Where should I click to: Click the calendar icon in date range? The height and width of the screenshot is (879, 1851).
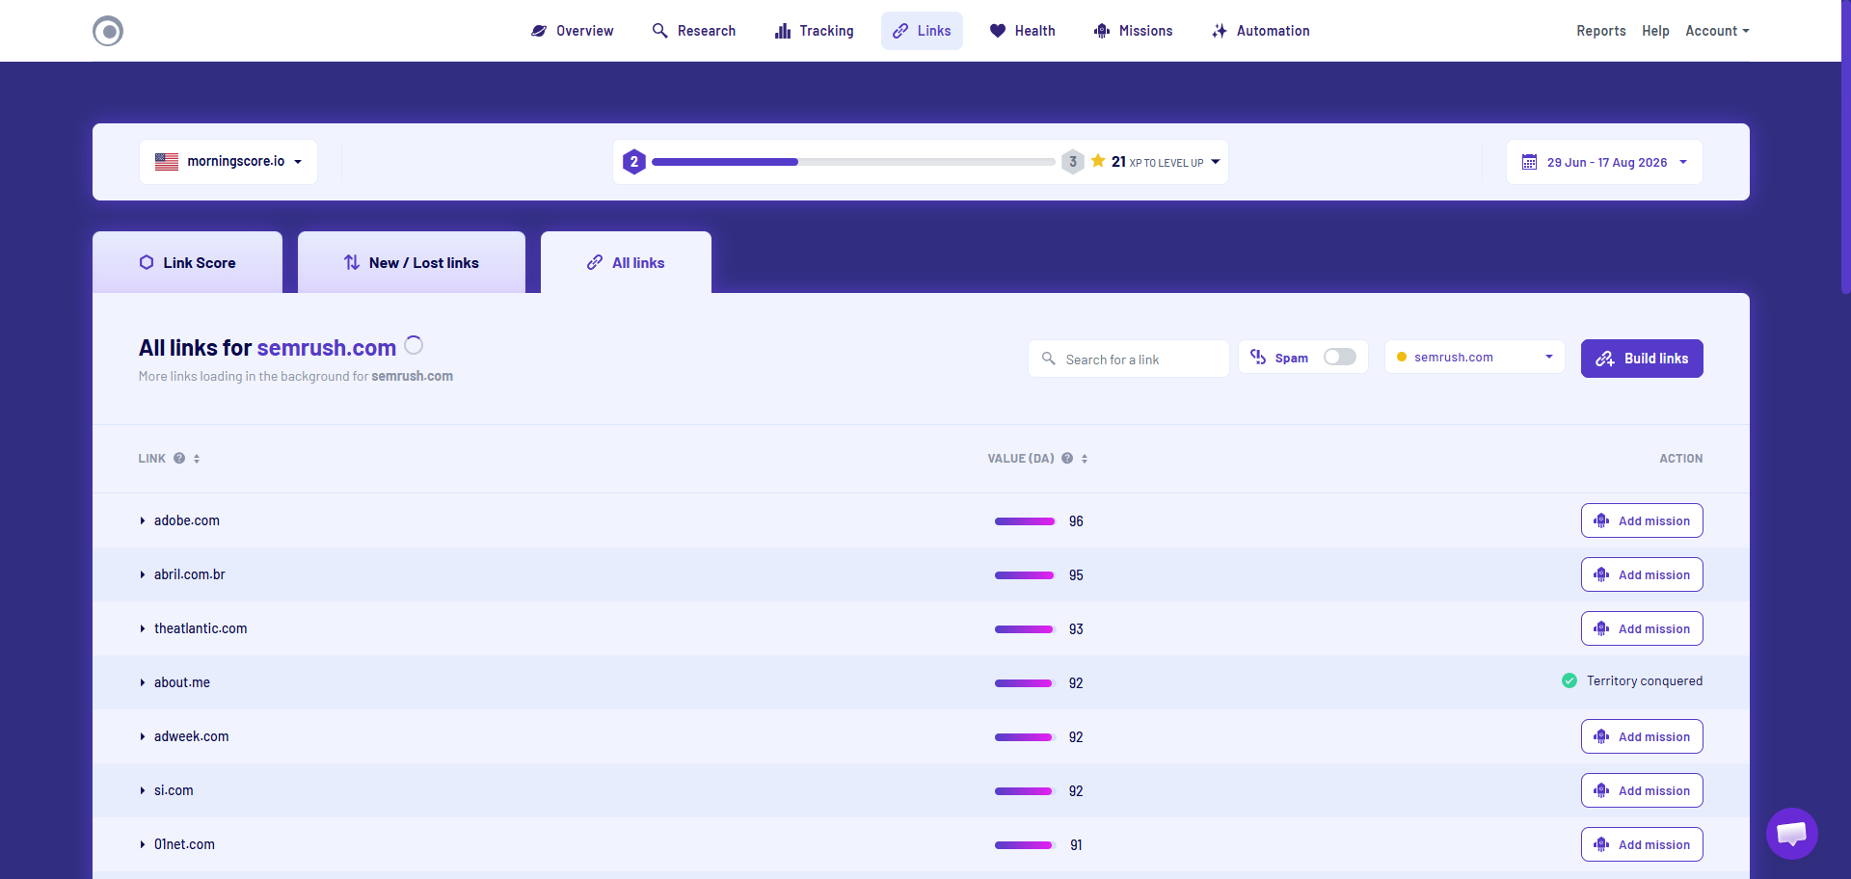point(1529,162)
